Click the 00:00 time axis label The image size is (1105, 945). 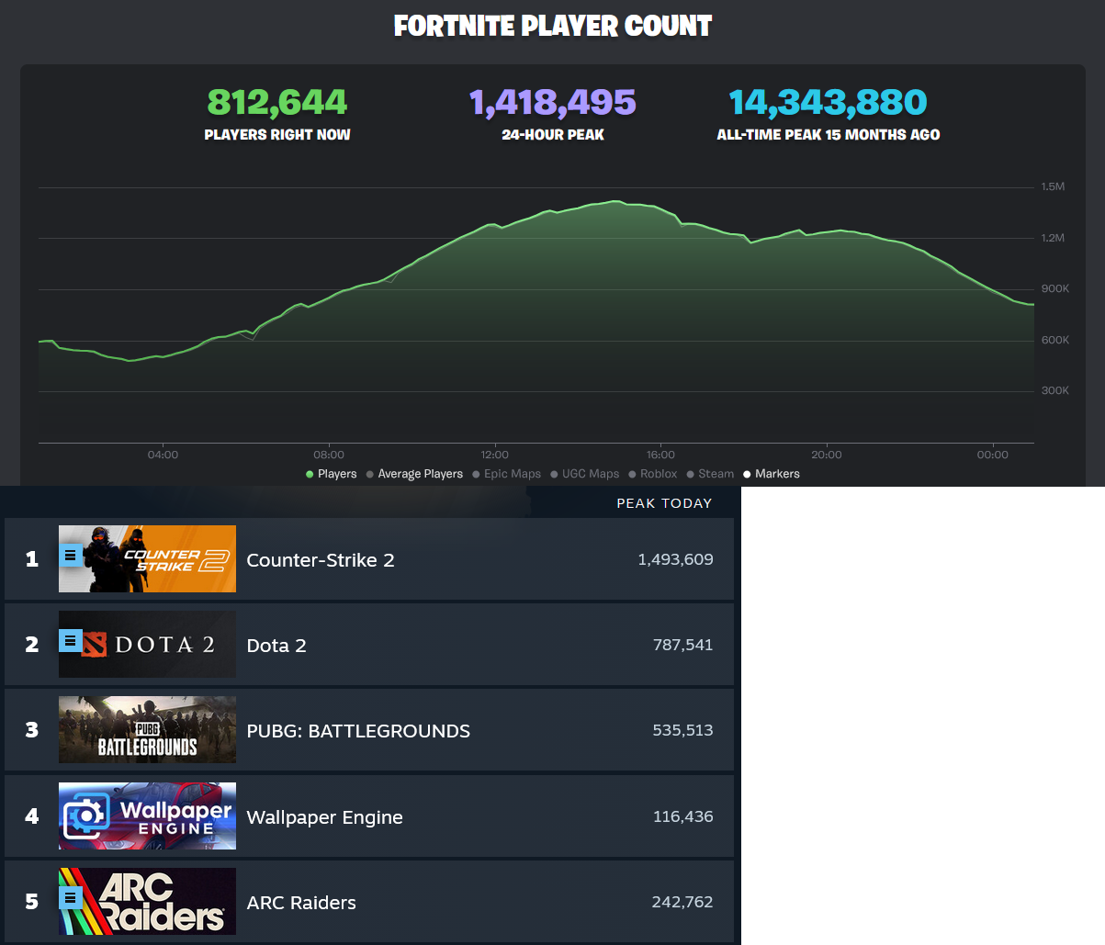click(x=992, y=455)
